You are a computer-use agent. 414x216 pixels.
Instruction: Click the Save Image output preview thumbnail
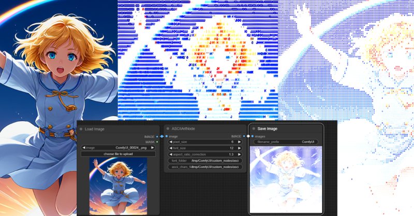pyautogui.click(x=286, y=179)
